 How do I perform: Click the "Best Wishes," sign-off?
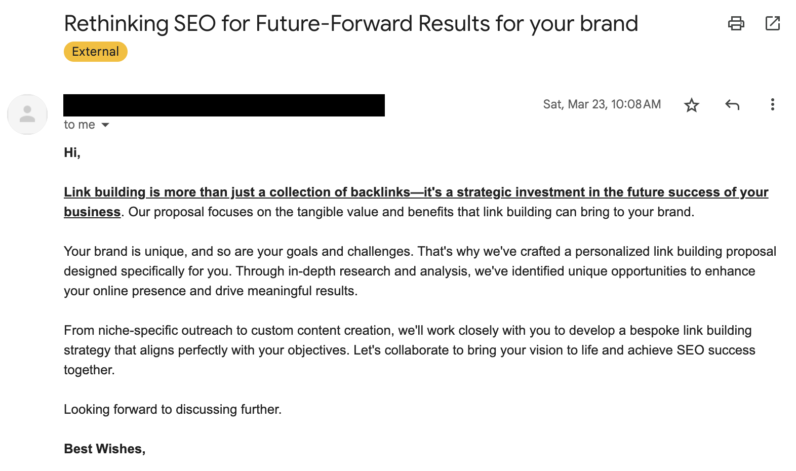(104, 449)
